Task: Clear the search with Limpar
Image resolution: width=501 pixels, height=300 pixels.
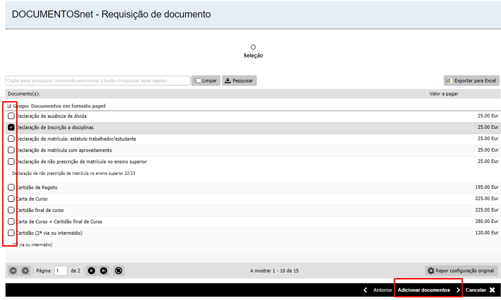Action: 206,81
